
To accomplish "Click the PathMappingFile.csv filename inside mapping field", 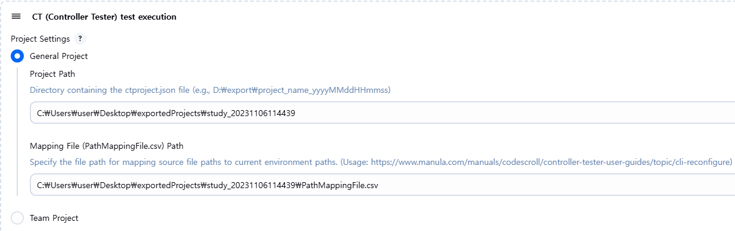I will [x=340, y=185].
